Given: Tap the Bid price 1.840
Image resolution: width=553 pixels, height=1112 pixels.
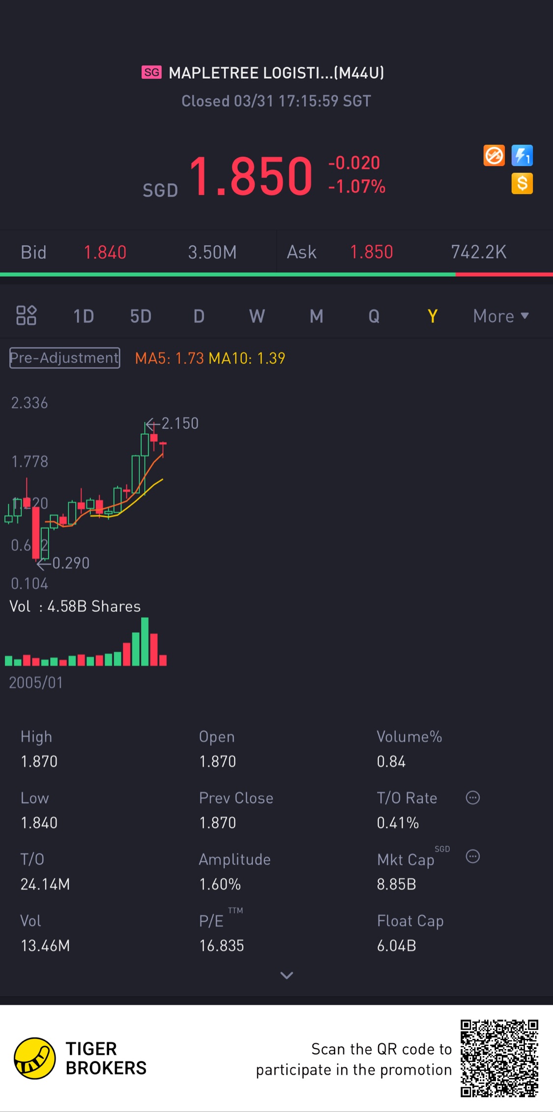Looking at the screenshot, I should coord(105,253).
